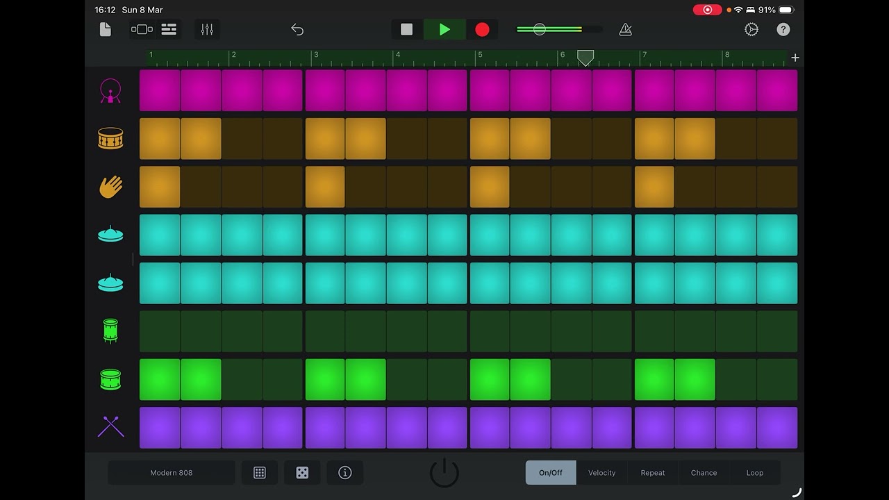This screenshot has width=889, height=500.
Task: Tap the 16:12 clock in status bar
Action: click(x=104, y=10)
